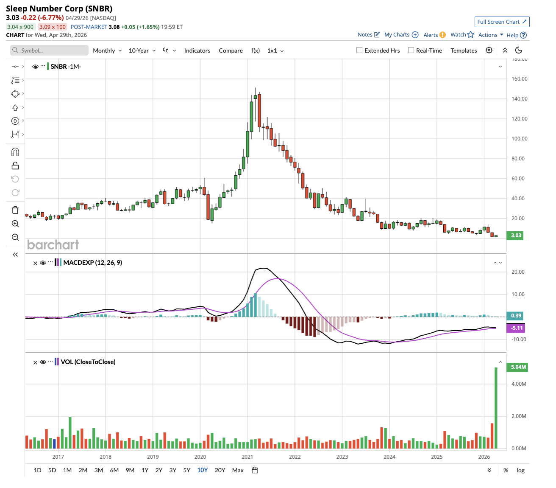556x488 pixels.
Task: Click the SNBR green series color swatch
Action: click(x=48, y=67)
